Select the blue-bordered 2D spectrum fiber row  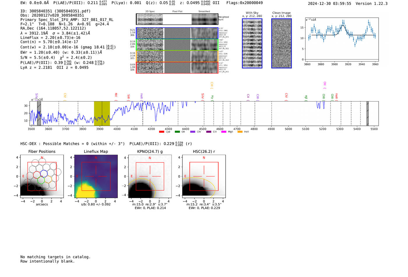coord(177,33)
